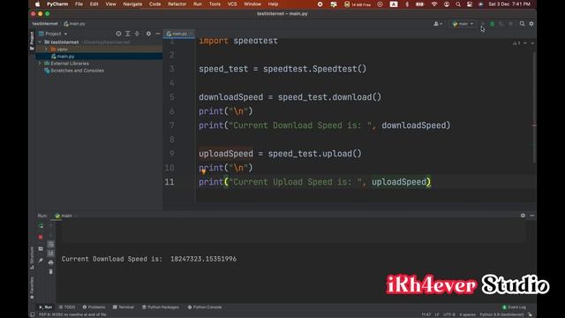Open the main run configuration dropdown
This screenshot has height=318, width=565.
[x=463, y=24]
